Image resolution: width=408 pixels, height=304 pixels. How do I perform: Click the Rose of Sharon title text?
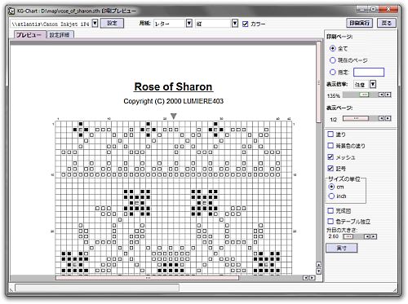173,86
